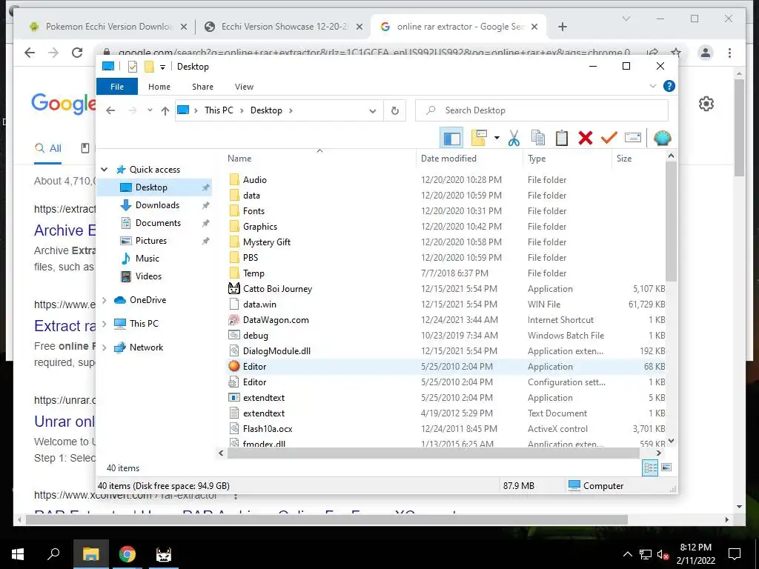Select Downloads in the navigation pane

tap(157, 205)
